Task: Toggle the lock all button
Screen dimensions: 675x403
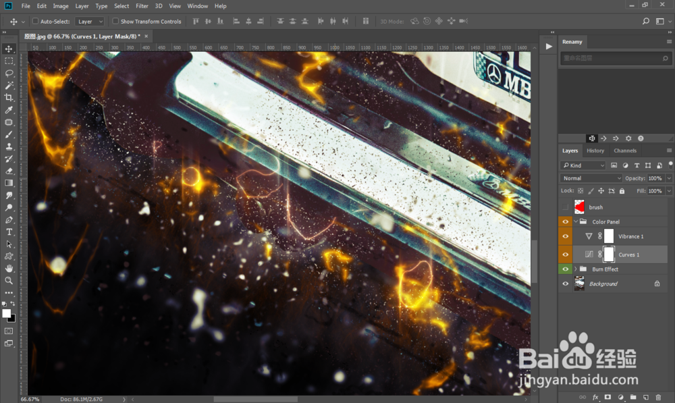Action: [622, 191]
